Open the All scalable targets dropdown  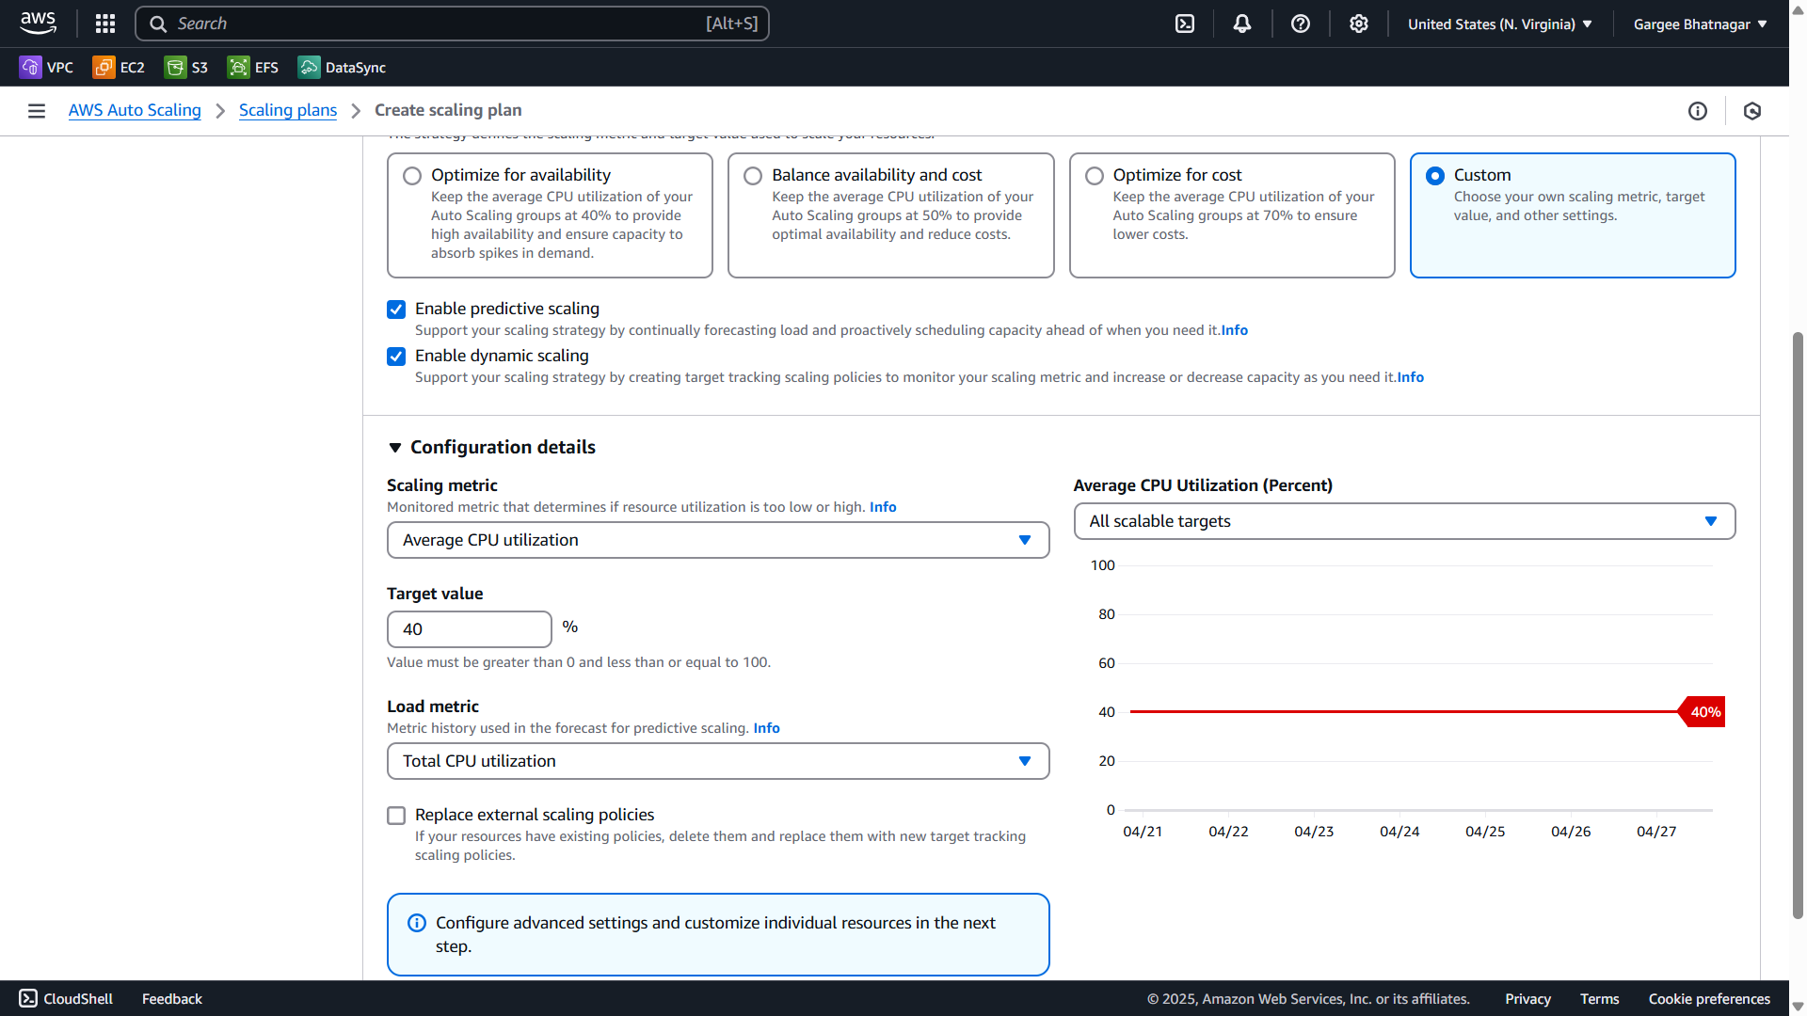[1404, 521]
